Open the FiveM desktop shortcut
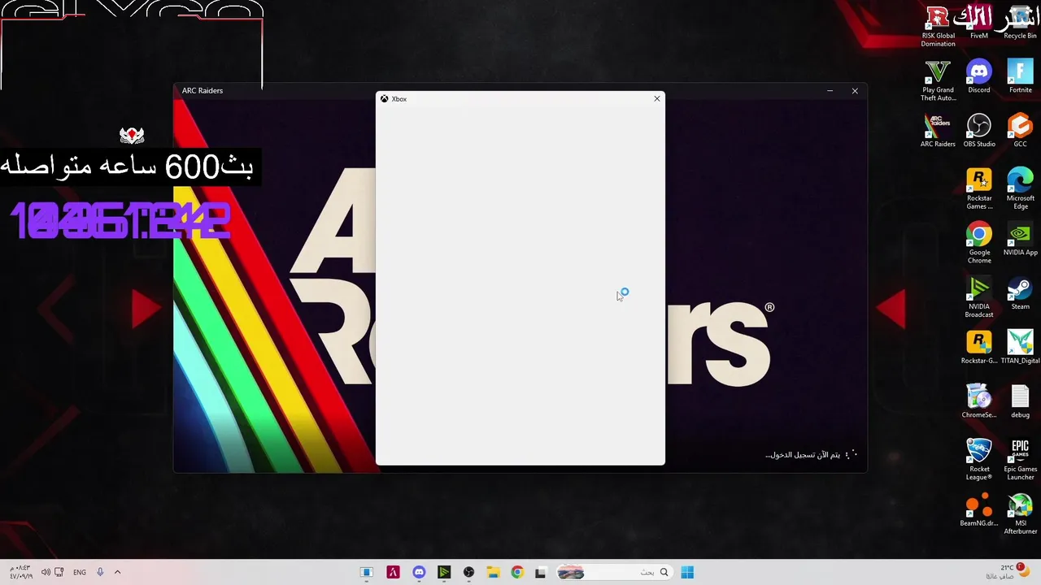This screenshot has width=1041, height=585. click(x=979, y=22)
